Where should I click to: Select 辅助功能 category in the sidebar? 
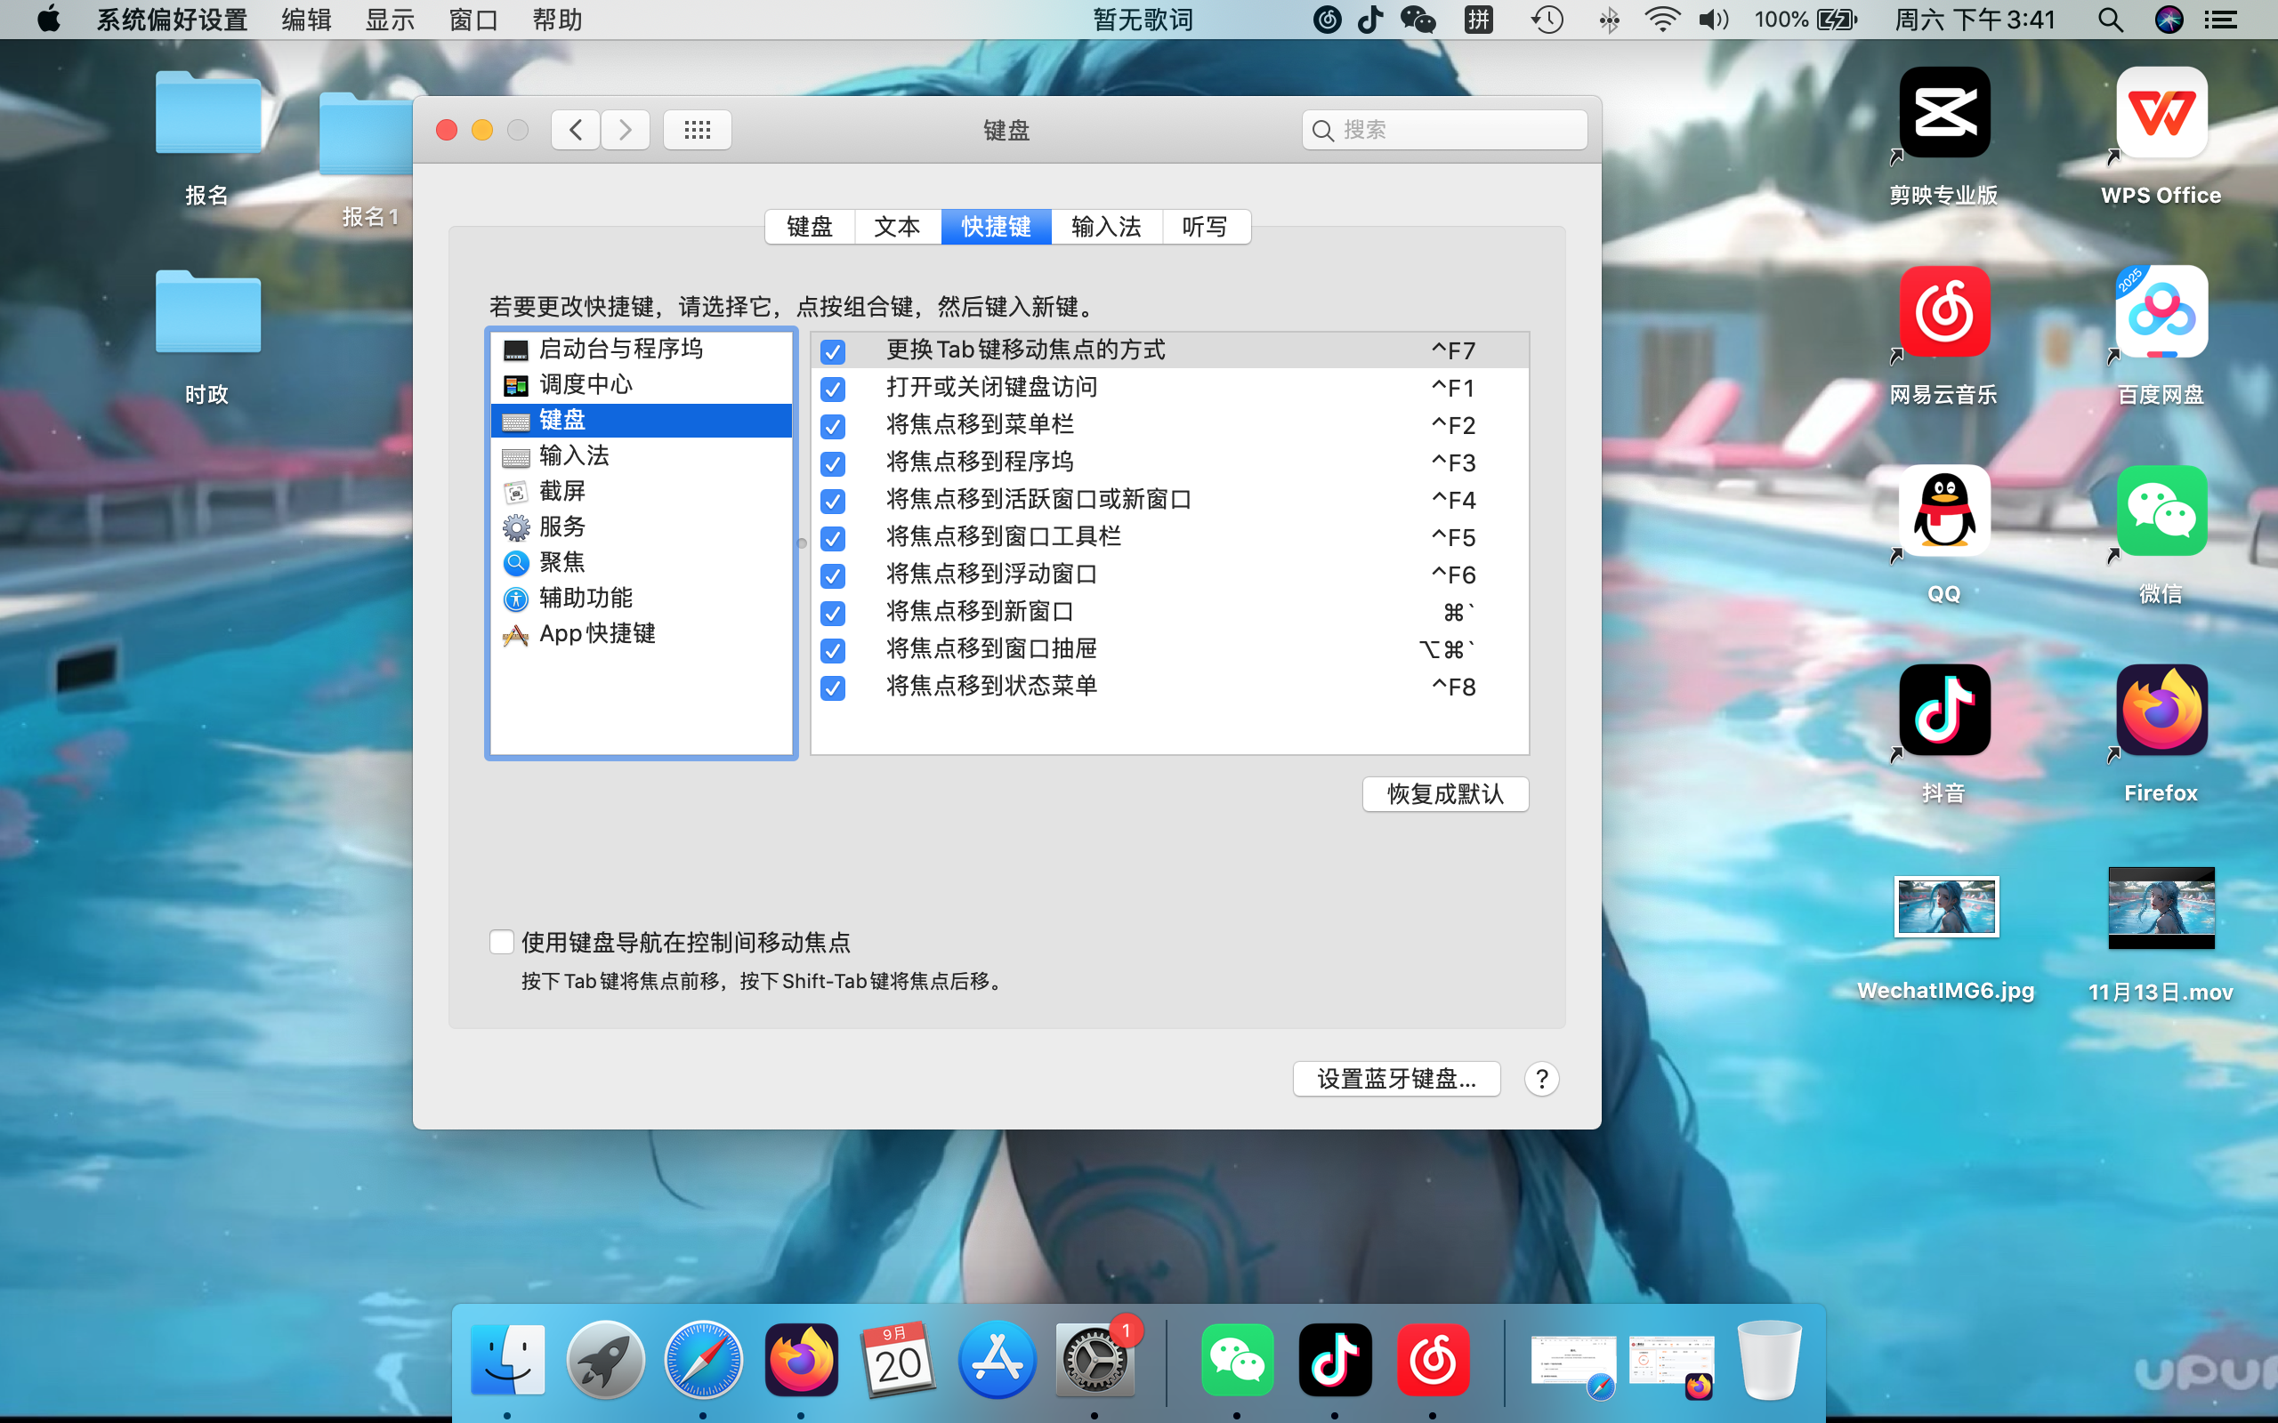(585, 598)
